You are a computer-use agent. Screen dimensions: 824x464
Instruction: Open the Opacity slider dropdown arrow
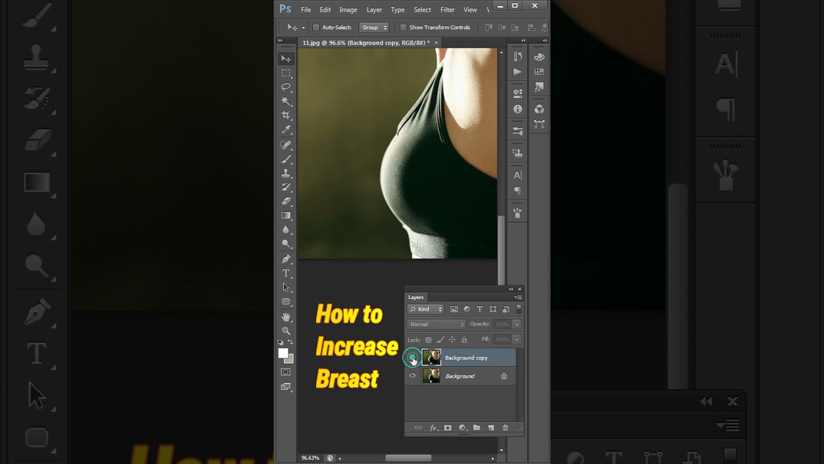click(516, 324)
